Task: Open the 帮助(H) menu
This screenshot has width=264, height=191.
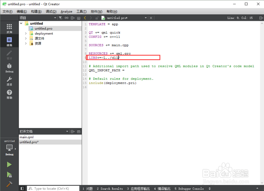Action: (x=112, y=11)
